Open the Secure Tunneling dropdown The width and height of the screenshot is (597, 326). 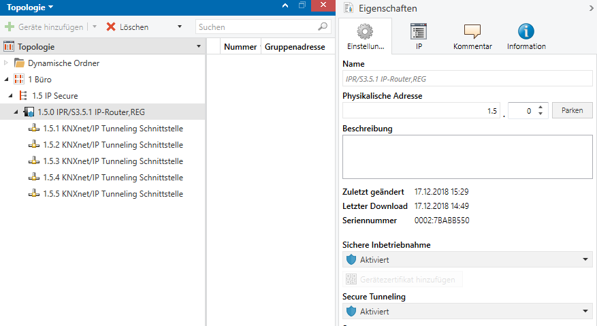[467, 311]
